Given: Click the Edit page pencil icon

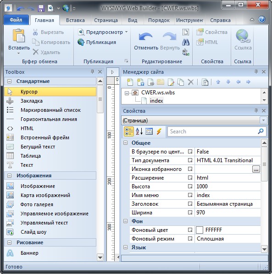Looking at the screenshot, I should [171, 82].
